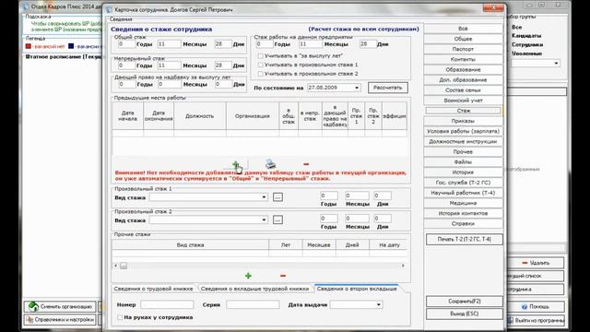590x332 pixels.
Task: Add a previous workplace with green plus
Action: (236, 164)
